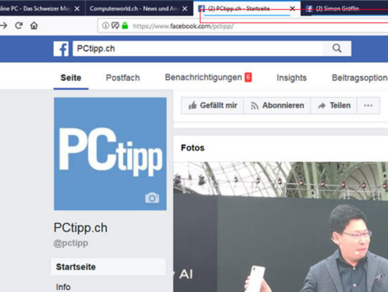The width and height of the screenshot is (388, 292).
Task: Click the Gefällt mir button
Action: tap(212, 106)
